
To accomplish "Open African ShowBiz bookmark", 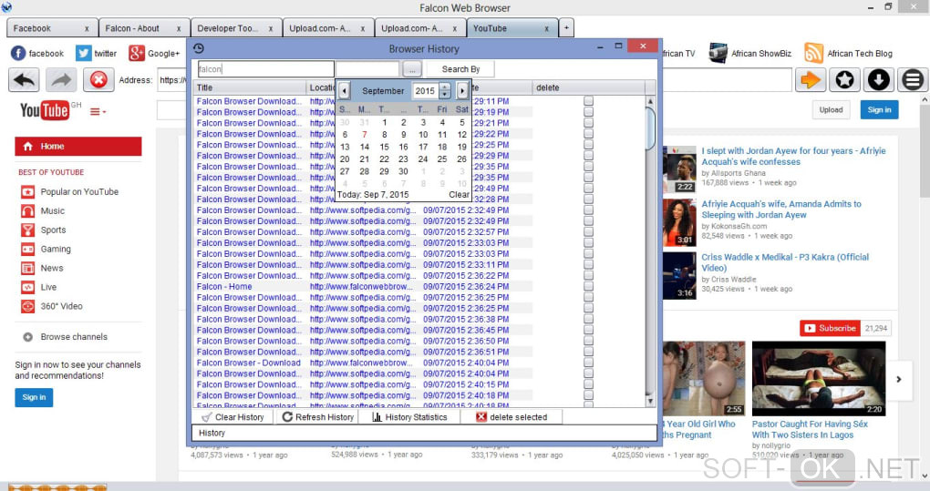I will tap(750, 54).
